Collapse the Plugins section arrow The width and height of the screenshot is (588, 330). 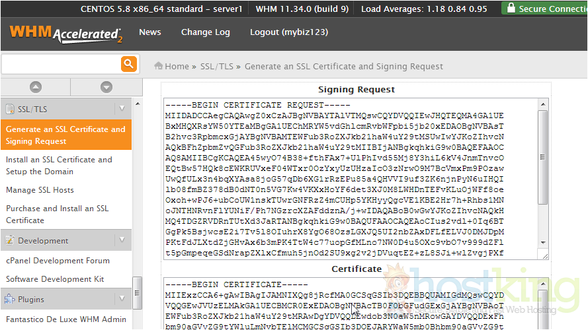click(x=122, y=299)
